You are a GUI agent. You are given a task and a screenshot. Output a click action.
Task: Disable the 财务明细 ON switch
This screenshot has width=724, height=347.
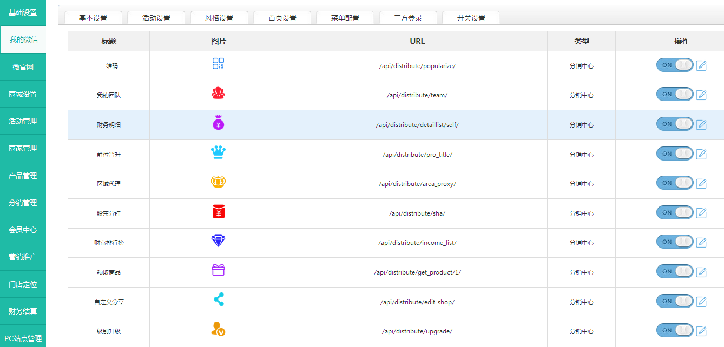[674, 124]
